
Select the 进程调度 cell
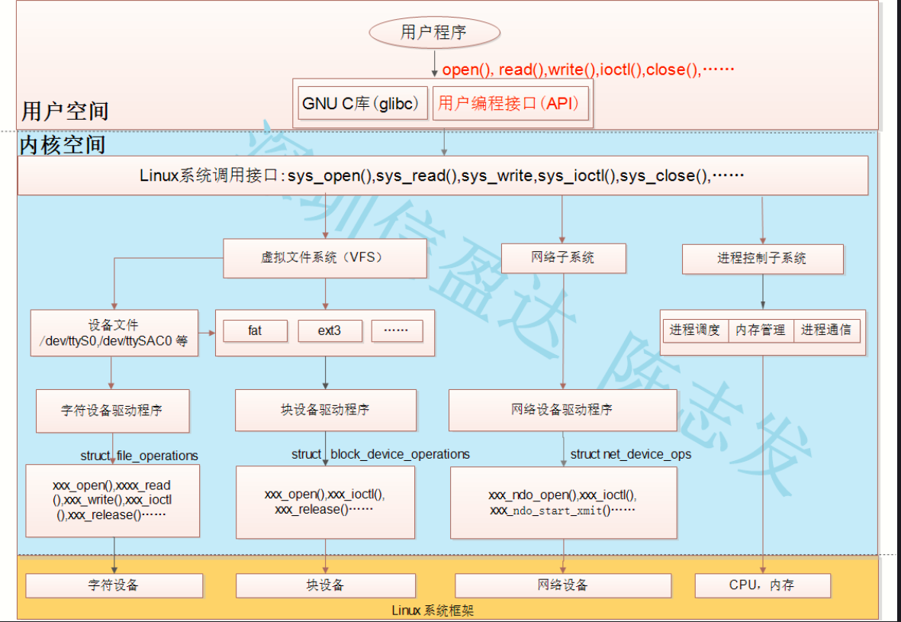coord(695,330)
